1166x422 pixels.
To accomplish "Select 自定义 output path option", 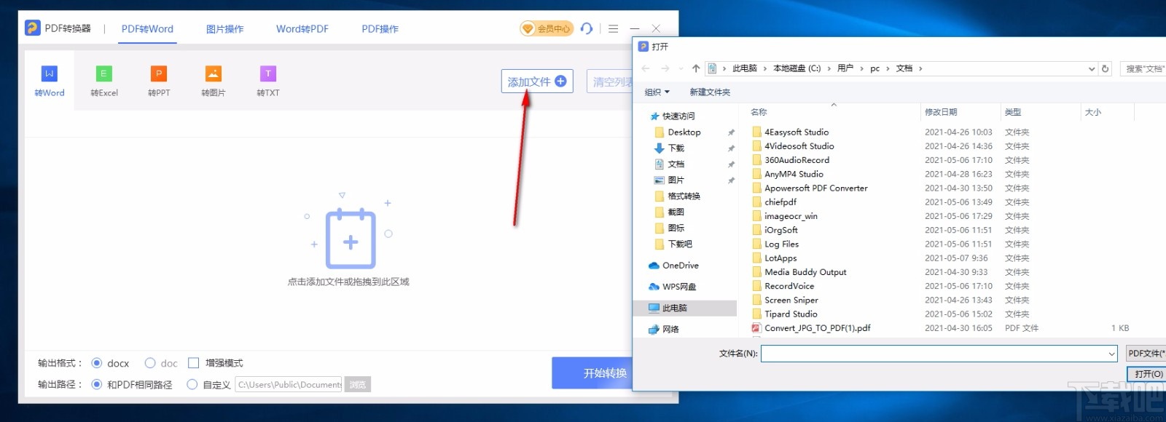I will tap(192, 384).
